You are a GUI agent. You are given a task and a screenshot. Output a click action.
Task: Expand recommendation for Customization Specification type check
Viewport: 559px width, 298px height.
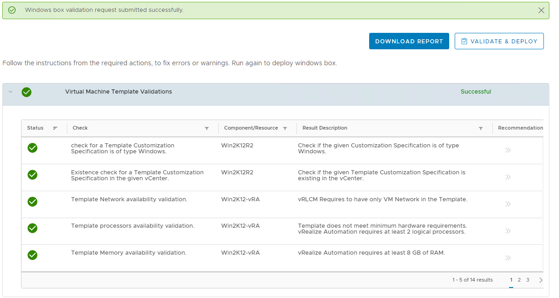(x=508, y=150)
